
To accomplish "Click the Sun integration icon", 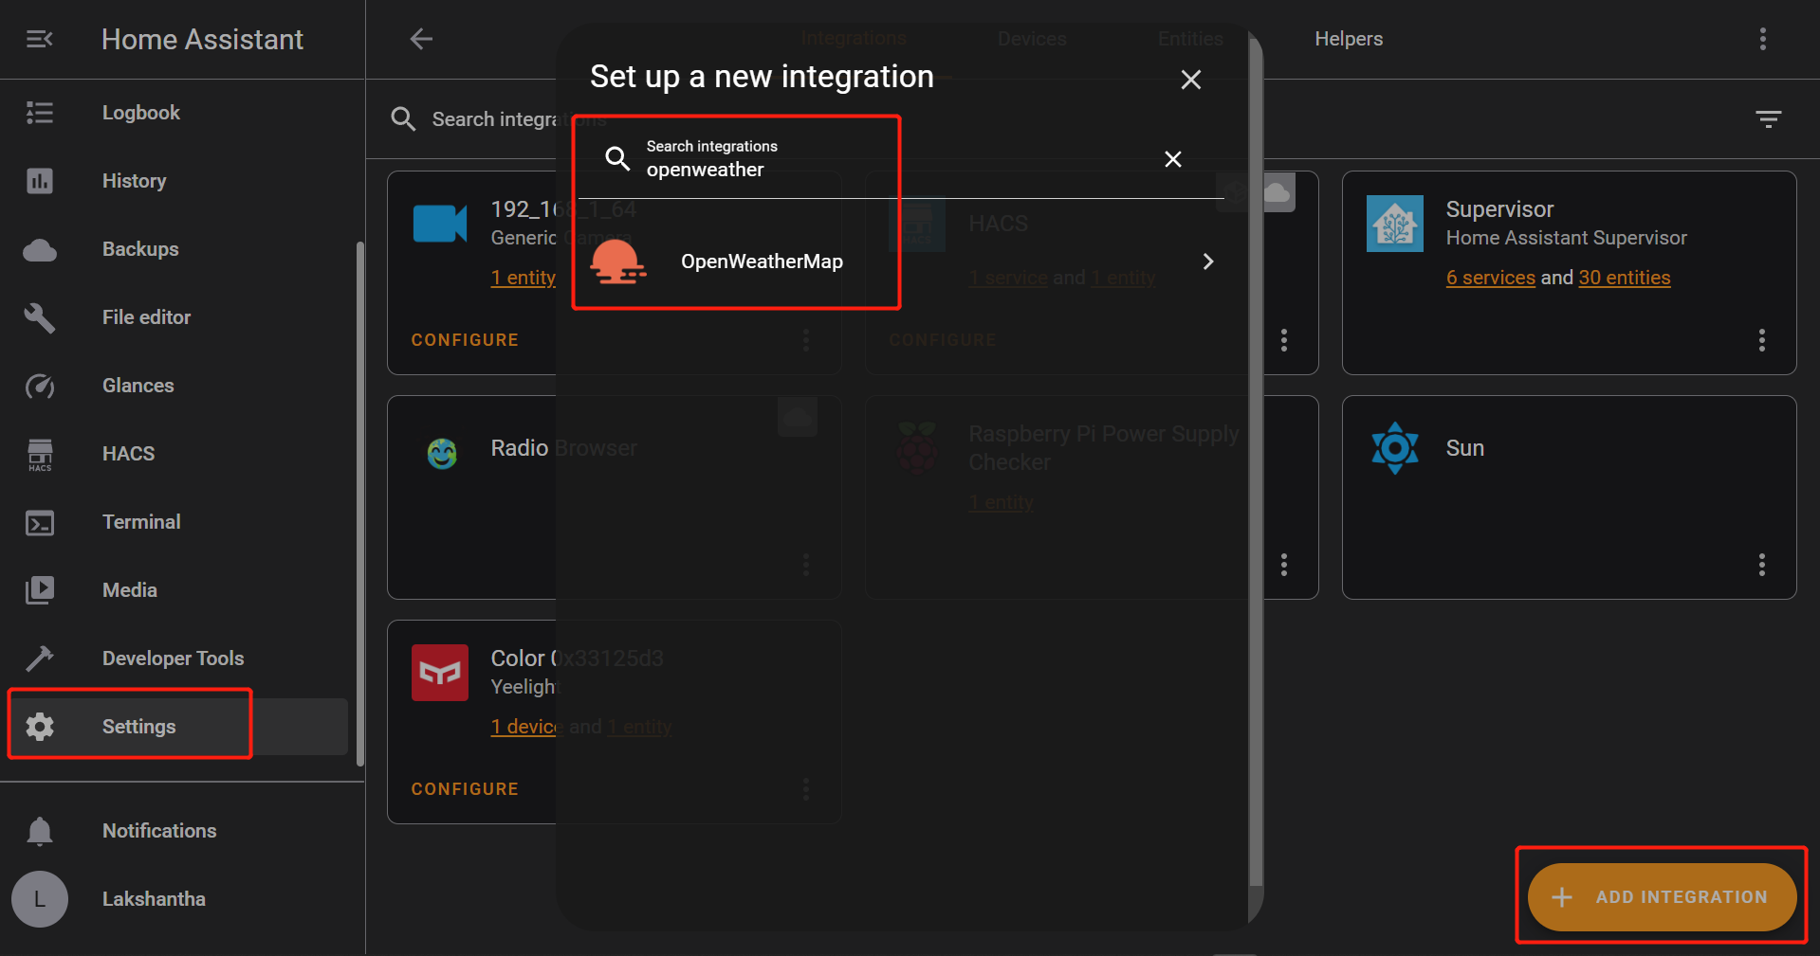I will pos(1394,448).
